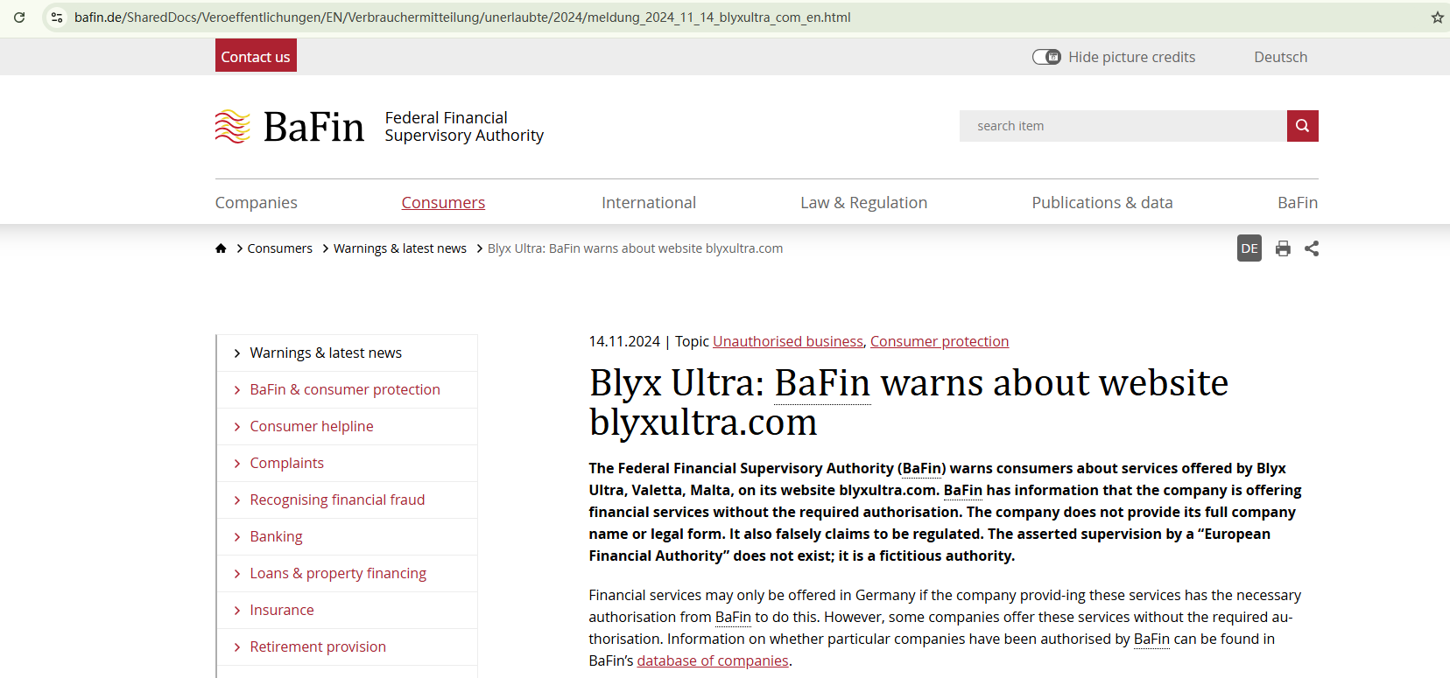Expand Loans & property financing chevron
1450x678 pixels.
tap(236, 574)
